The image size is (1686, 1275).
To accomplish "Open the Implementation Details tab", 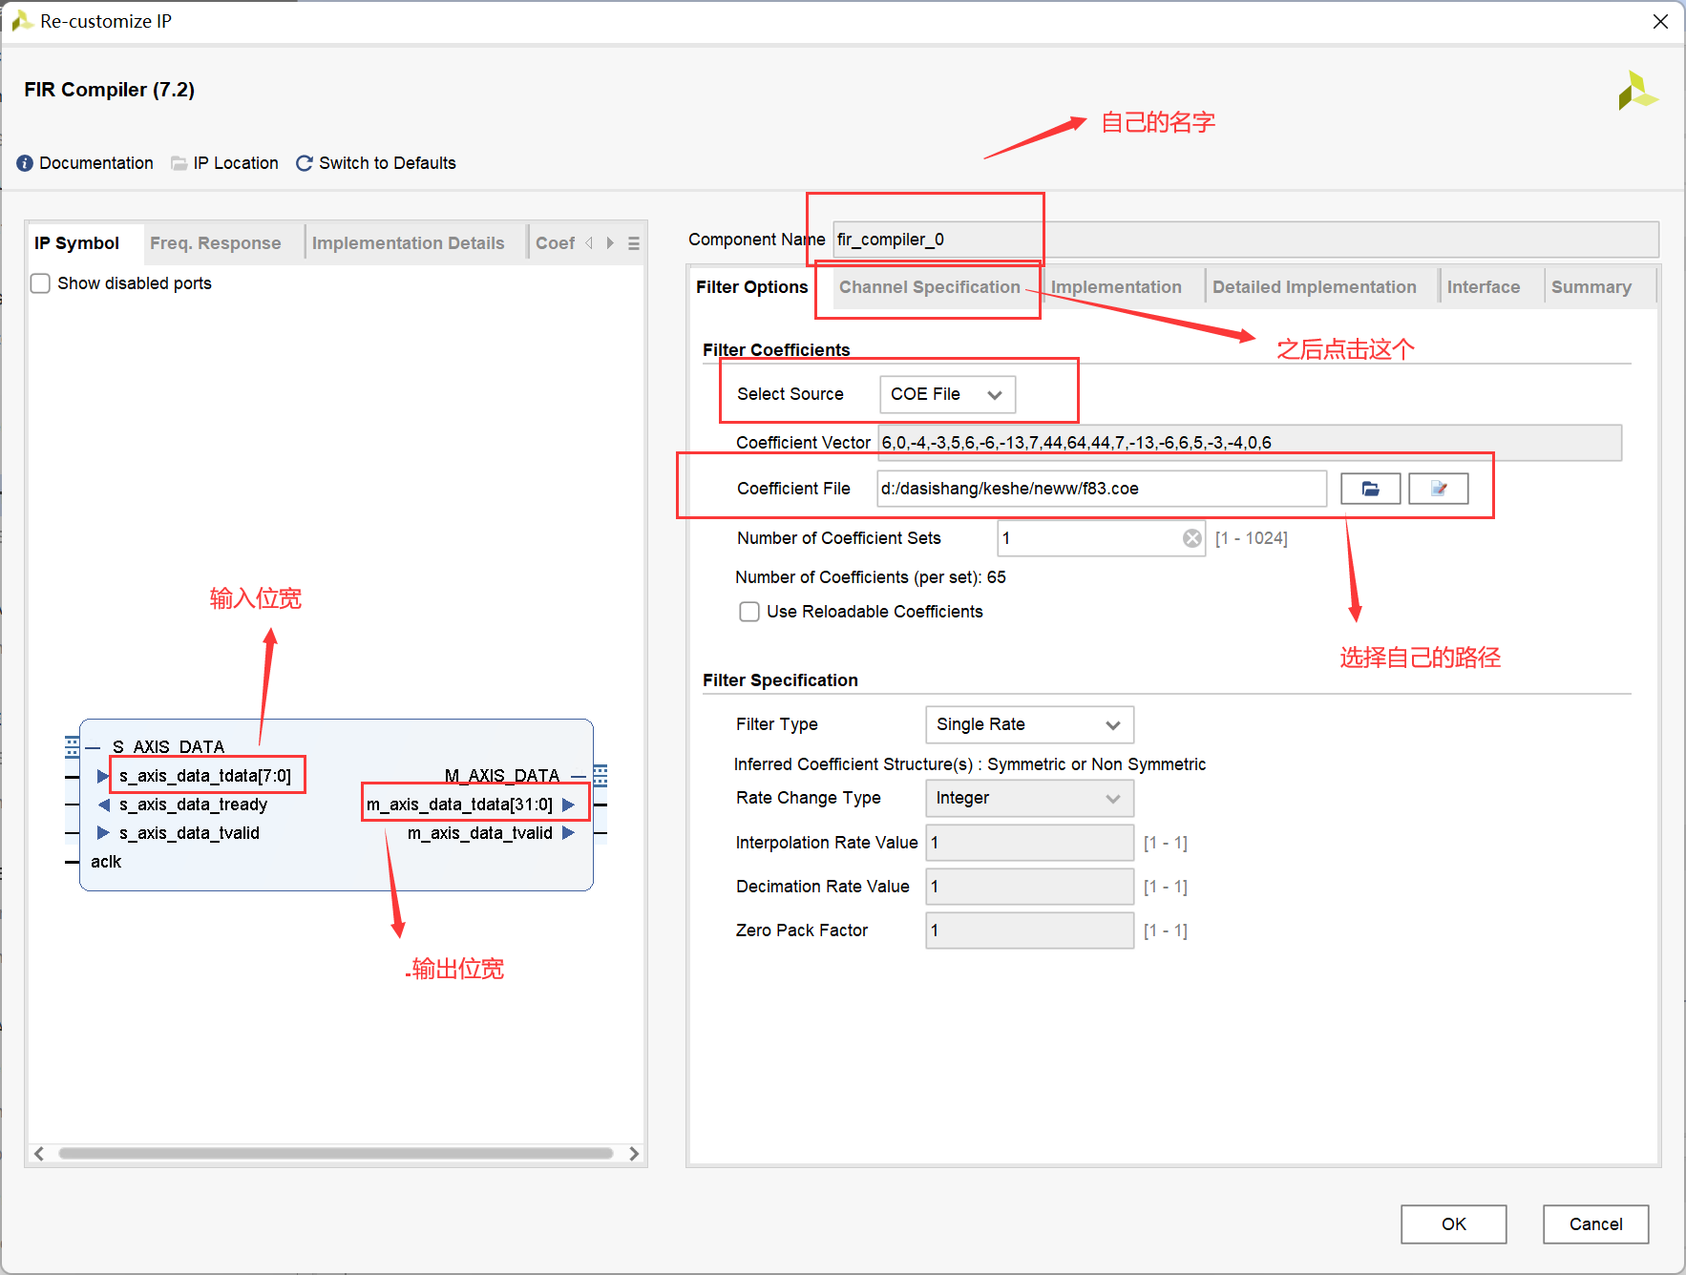I will coord(409,243).
